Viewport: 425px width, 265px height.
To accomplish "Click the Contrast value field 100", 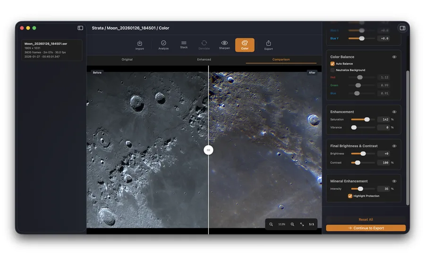I will click(x=383, y=163).
